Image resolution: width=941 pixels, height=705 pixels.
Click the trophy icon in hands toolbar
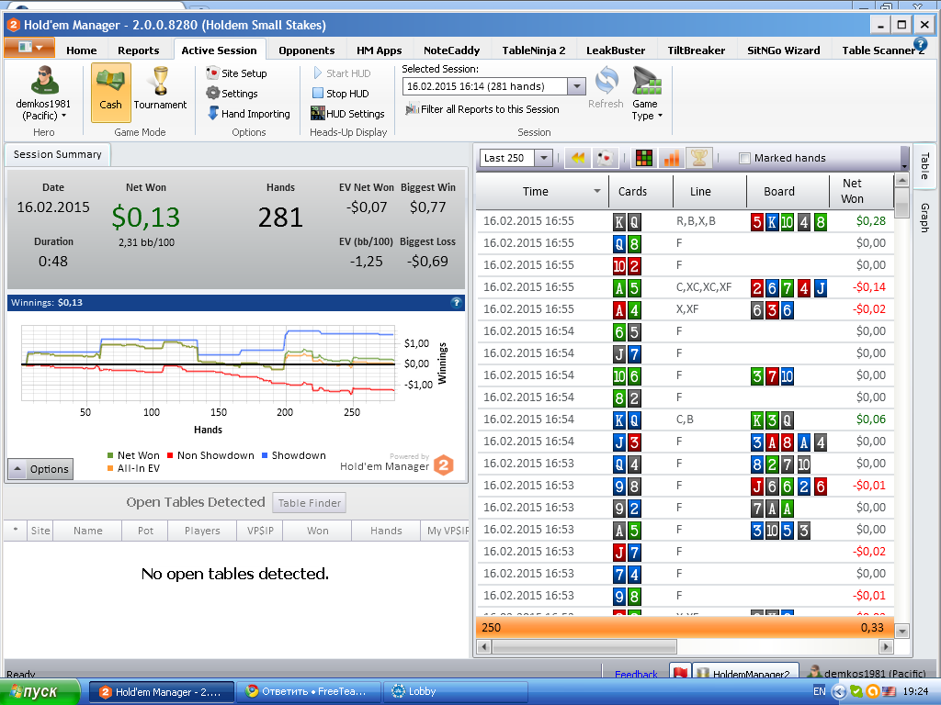[699, 158]
